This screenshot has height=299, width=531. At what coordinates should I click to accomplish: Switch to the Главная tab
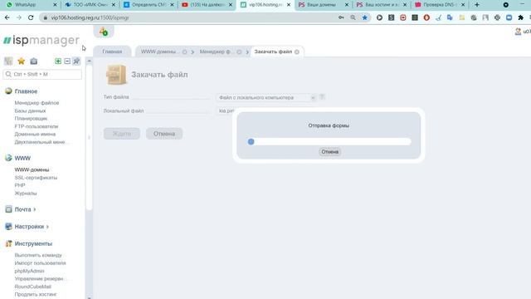(x=112, y=51)
